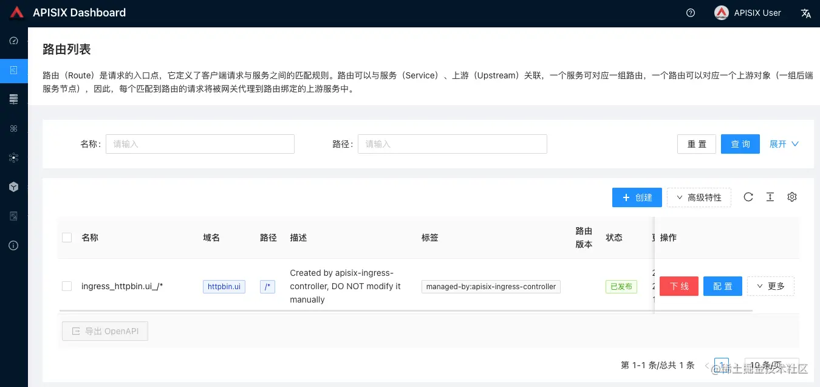Open the system info sidebar icon
This screenshot has height=387, width=820.
(14, 245)
